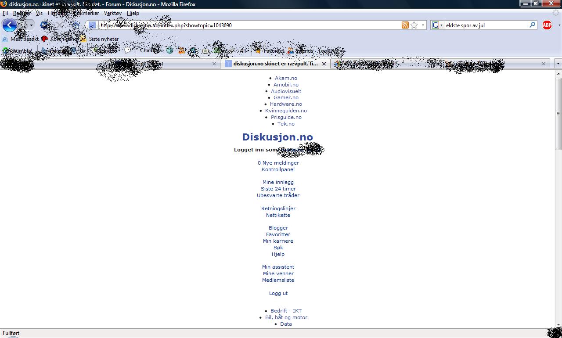Open the Adblock Plus dropdown arrow

point(559,25)
